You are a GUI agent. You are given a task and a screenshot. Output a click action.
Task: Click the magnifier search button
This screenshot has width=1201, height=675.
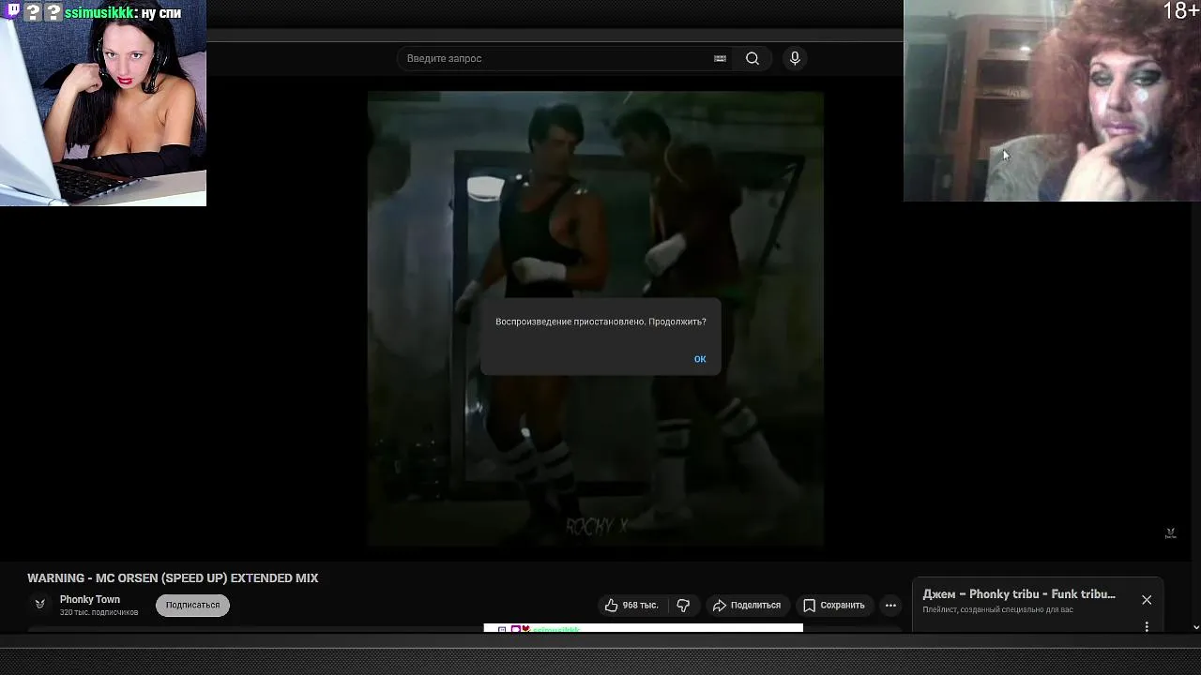(753, 58)
